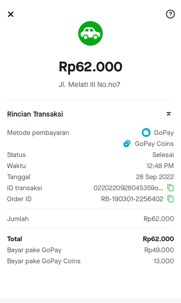The image size is (181, 303).
Task: Tap the green car ride icon
Action: (90, 33)
